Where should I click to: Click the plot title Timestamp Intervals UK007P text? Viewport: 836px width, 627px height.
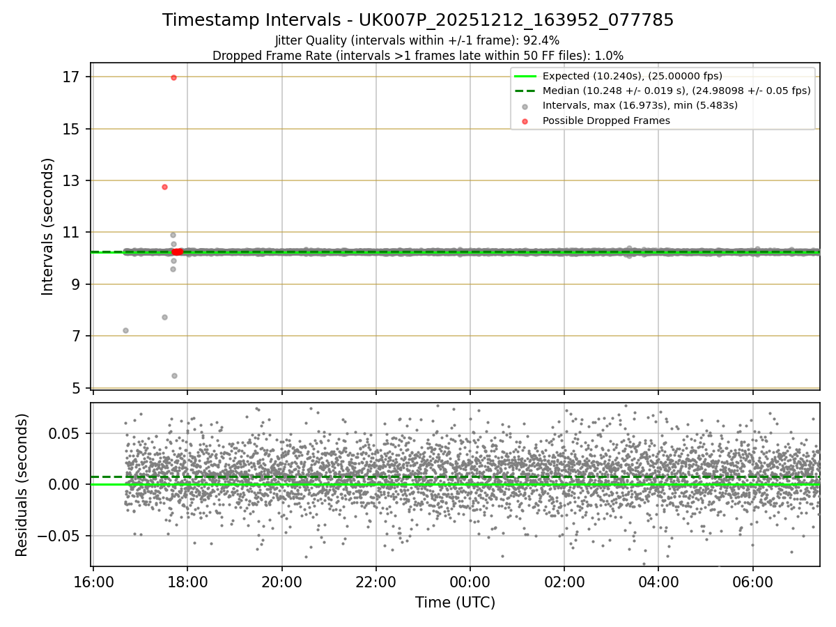tap(418, 20)
